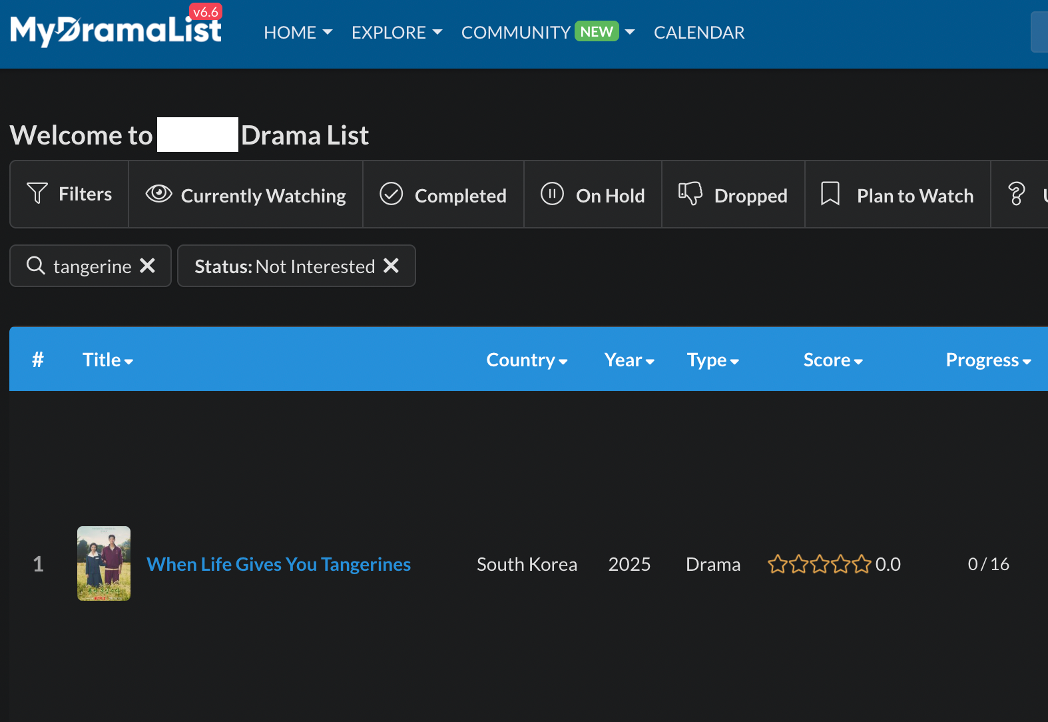Click the MyDramaList logo
The width and height of the screenshot is (1048, 722).
(x=116, y=31)
